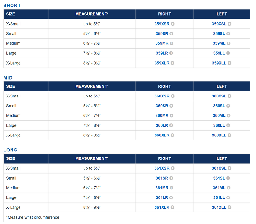
Task: Click the plus icon next to 360SR
Action: tap(171, 106)
